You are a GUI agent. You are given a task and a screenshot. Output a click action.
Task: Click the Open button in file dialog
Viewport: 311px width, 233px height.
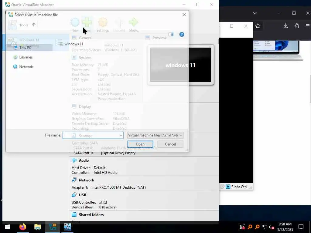(x=140, y=144)
